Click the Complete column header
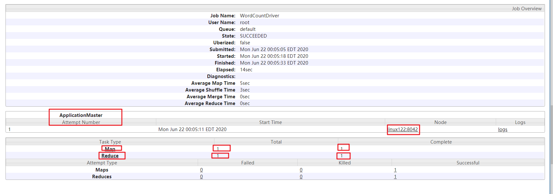 441,142
